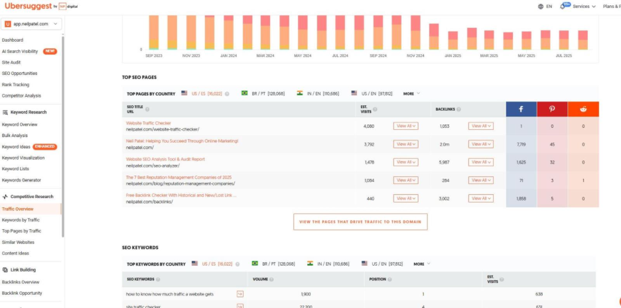Open AI Search Visibility in sidebar

20,52
